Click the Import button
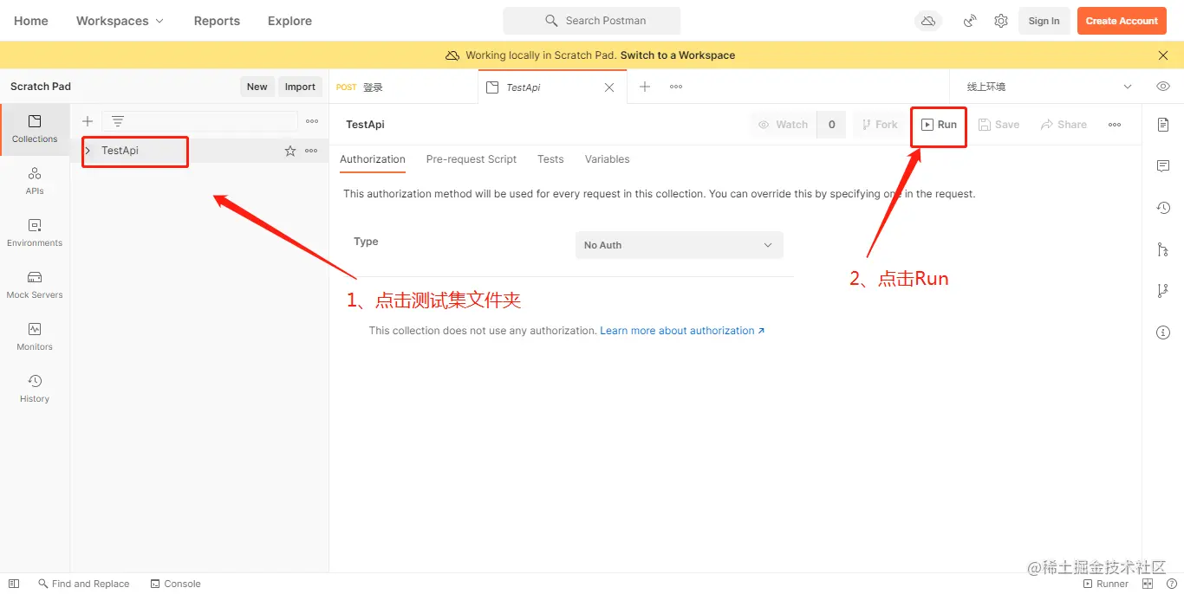The width and height of the screenshot is (1184, 594). coord(300,87)
